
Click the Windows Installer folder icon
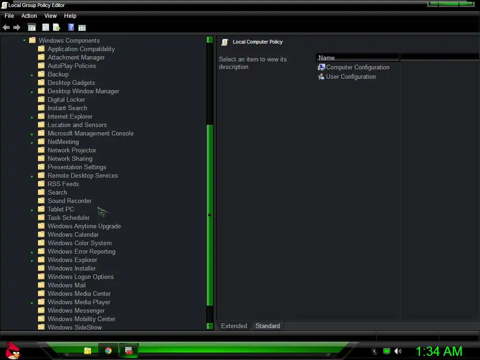click(x=41, y=268)
